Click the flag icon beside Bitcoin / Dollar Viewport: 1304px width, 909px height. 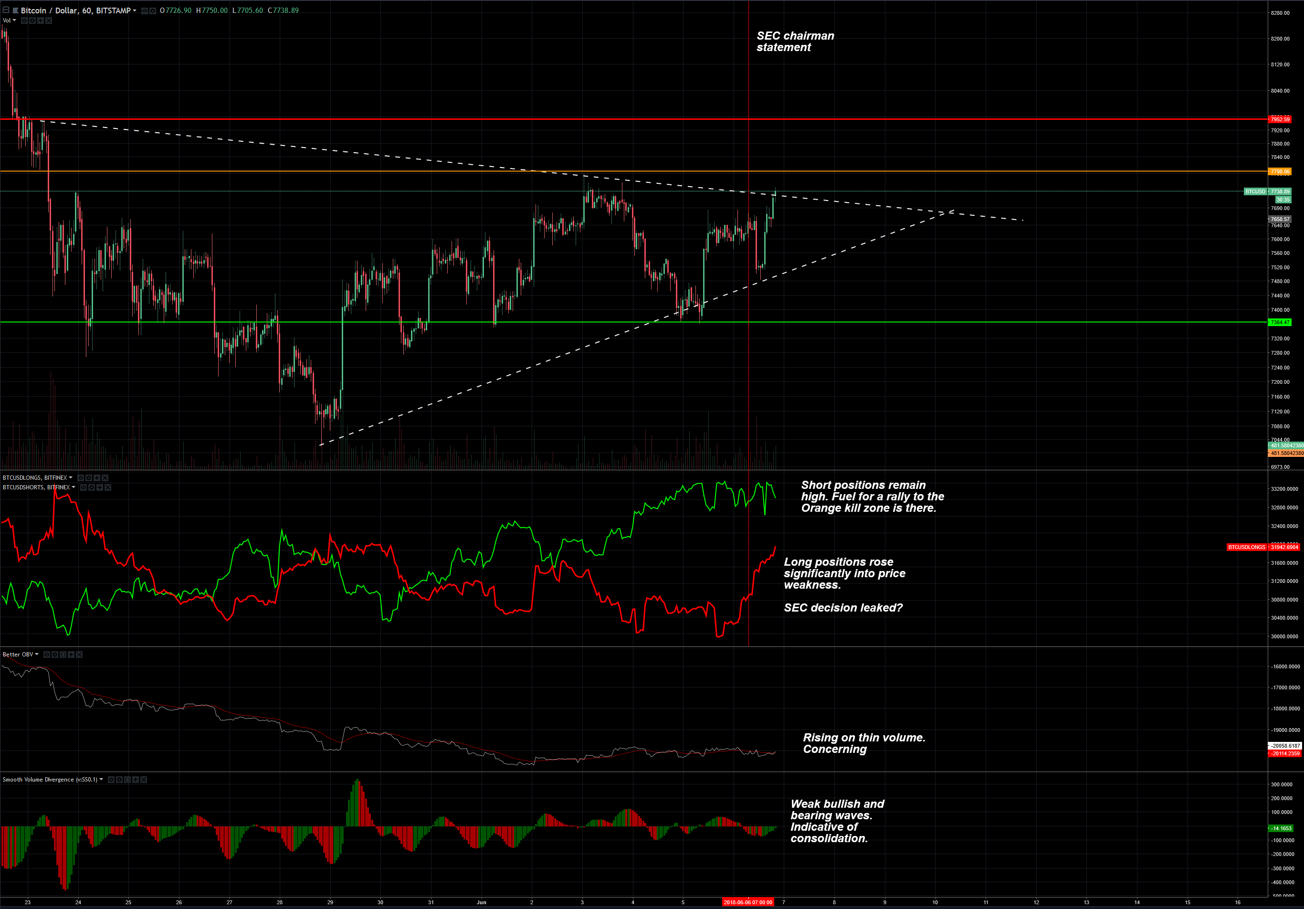coord(15,11)
